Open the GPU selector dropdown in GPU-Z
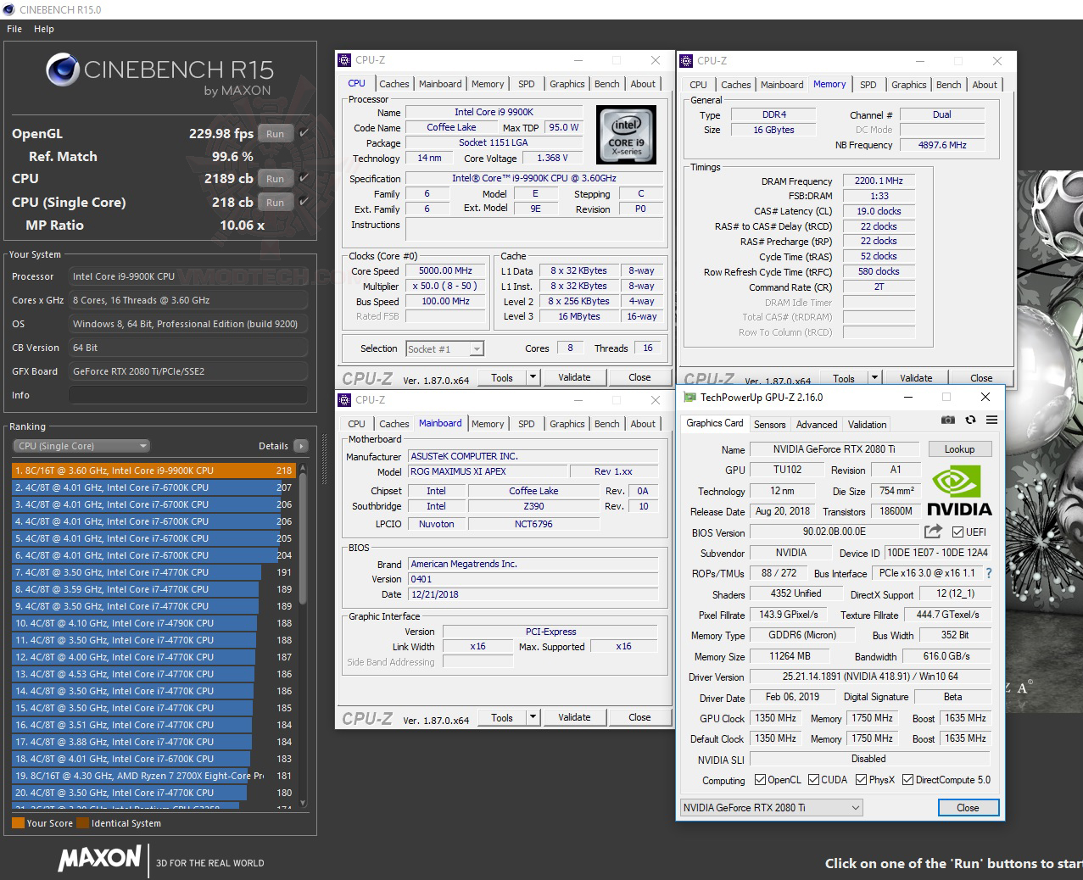 coord(772,808)
